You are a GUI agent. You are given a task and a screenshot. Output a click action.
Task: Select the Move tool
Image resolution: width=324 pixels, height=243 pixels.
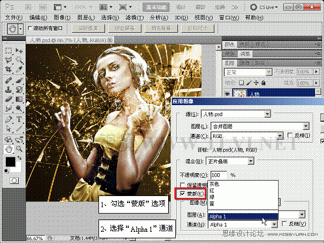(19, 50)
